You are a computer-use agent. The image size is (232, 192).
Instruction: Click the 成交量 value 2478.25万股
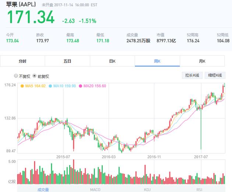(x=138, y=41)
